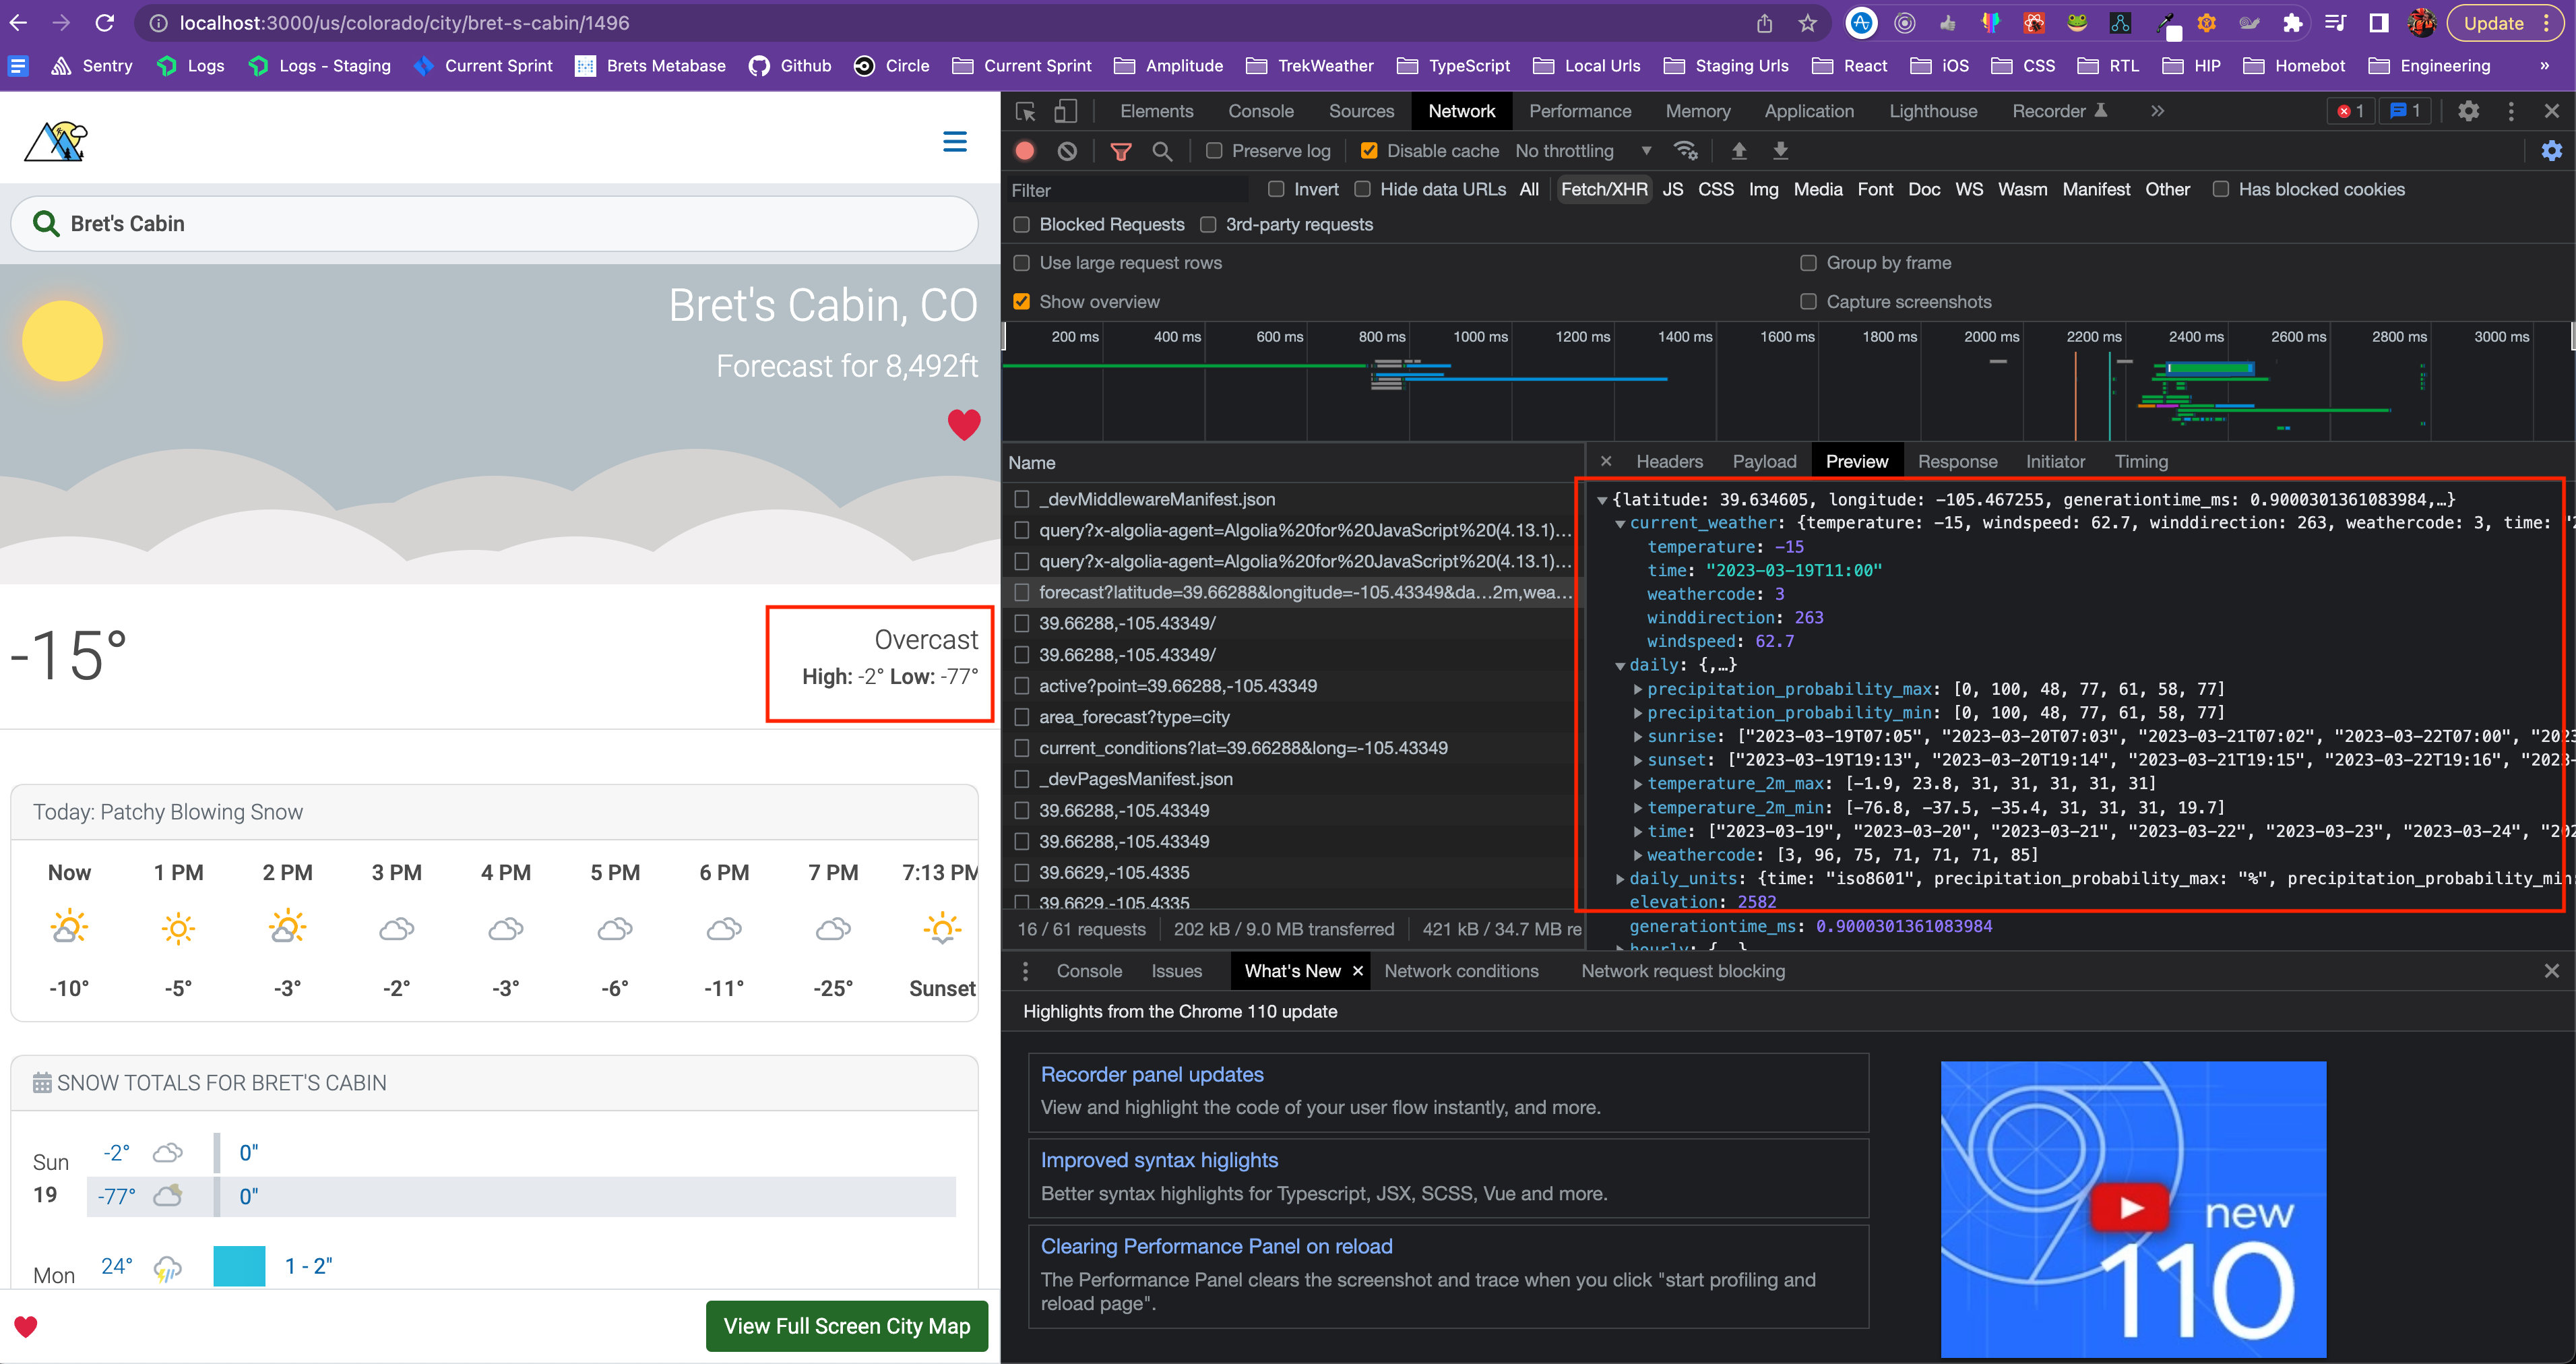Image resolution: width=2576 pixels, height=1364 pixels.
Task: Toggle the Show overview checkbox
Action: coord(1021,301)
